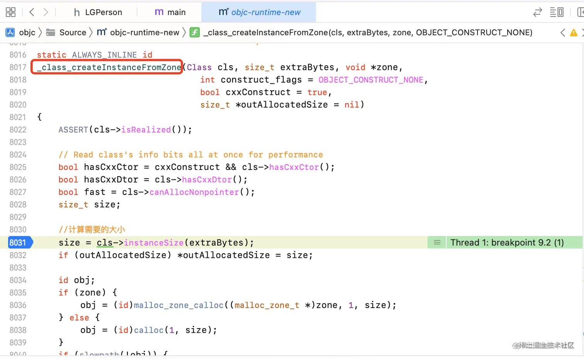Open objc-runtime-new file breadcrumb
This screenshot has width=584, height=359.
point(144,32)
